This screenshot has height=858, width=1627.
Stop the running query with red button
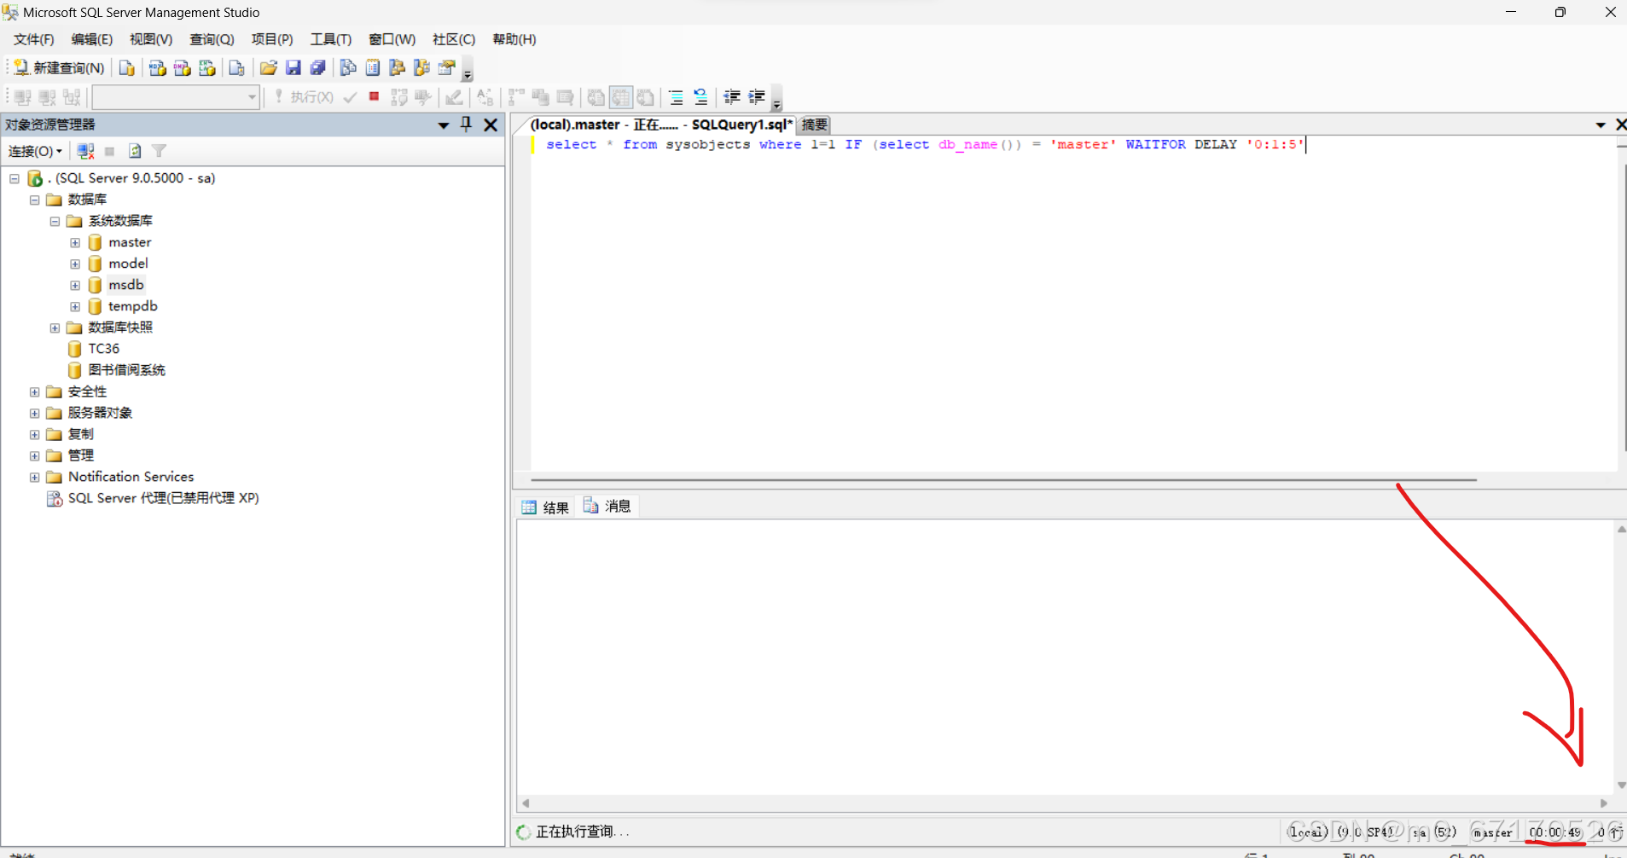pos(374,96)
